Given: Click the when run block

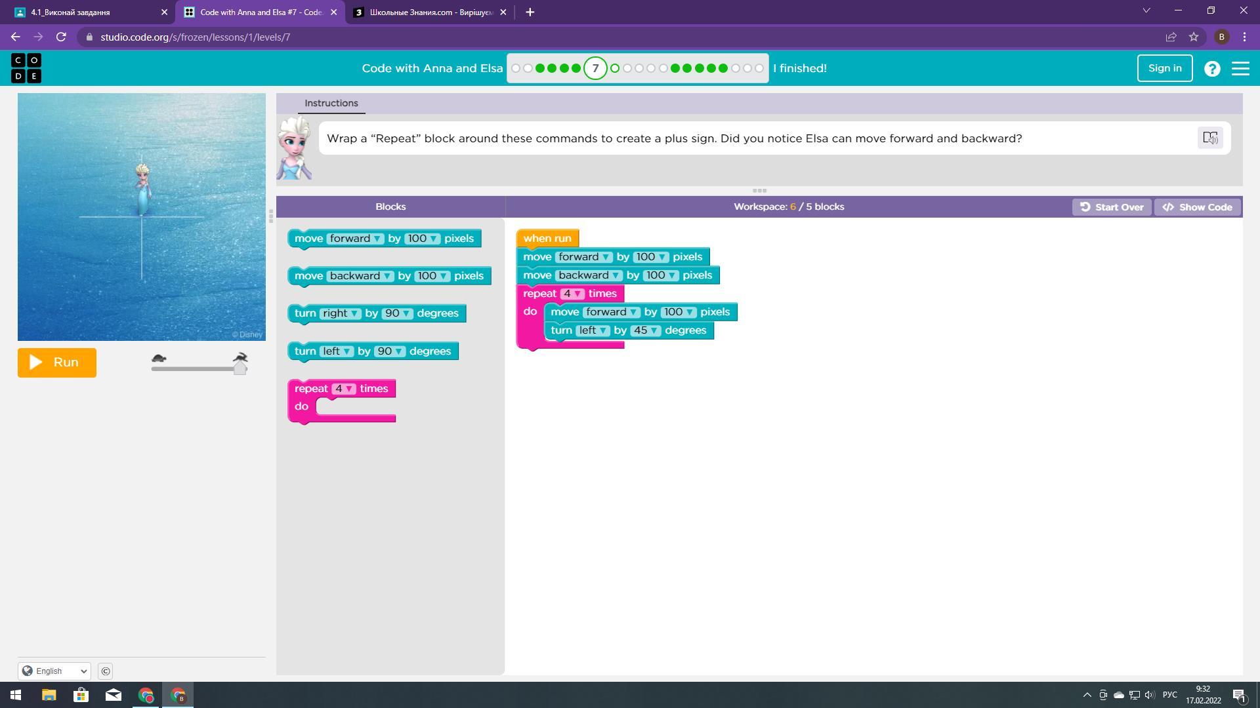Looking at the screenshot, I should pyautogui.click(x=547, y=239).
